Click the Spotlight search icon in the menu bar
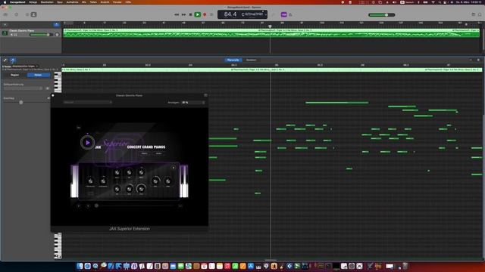 click(440, 2)
